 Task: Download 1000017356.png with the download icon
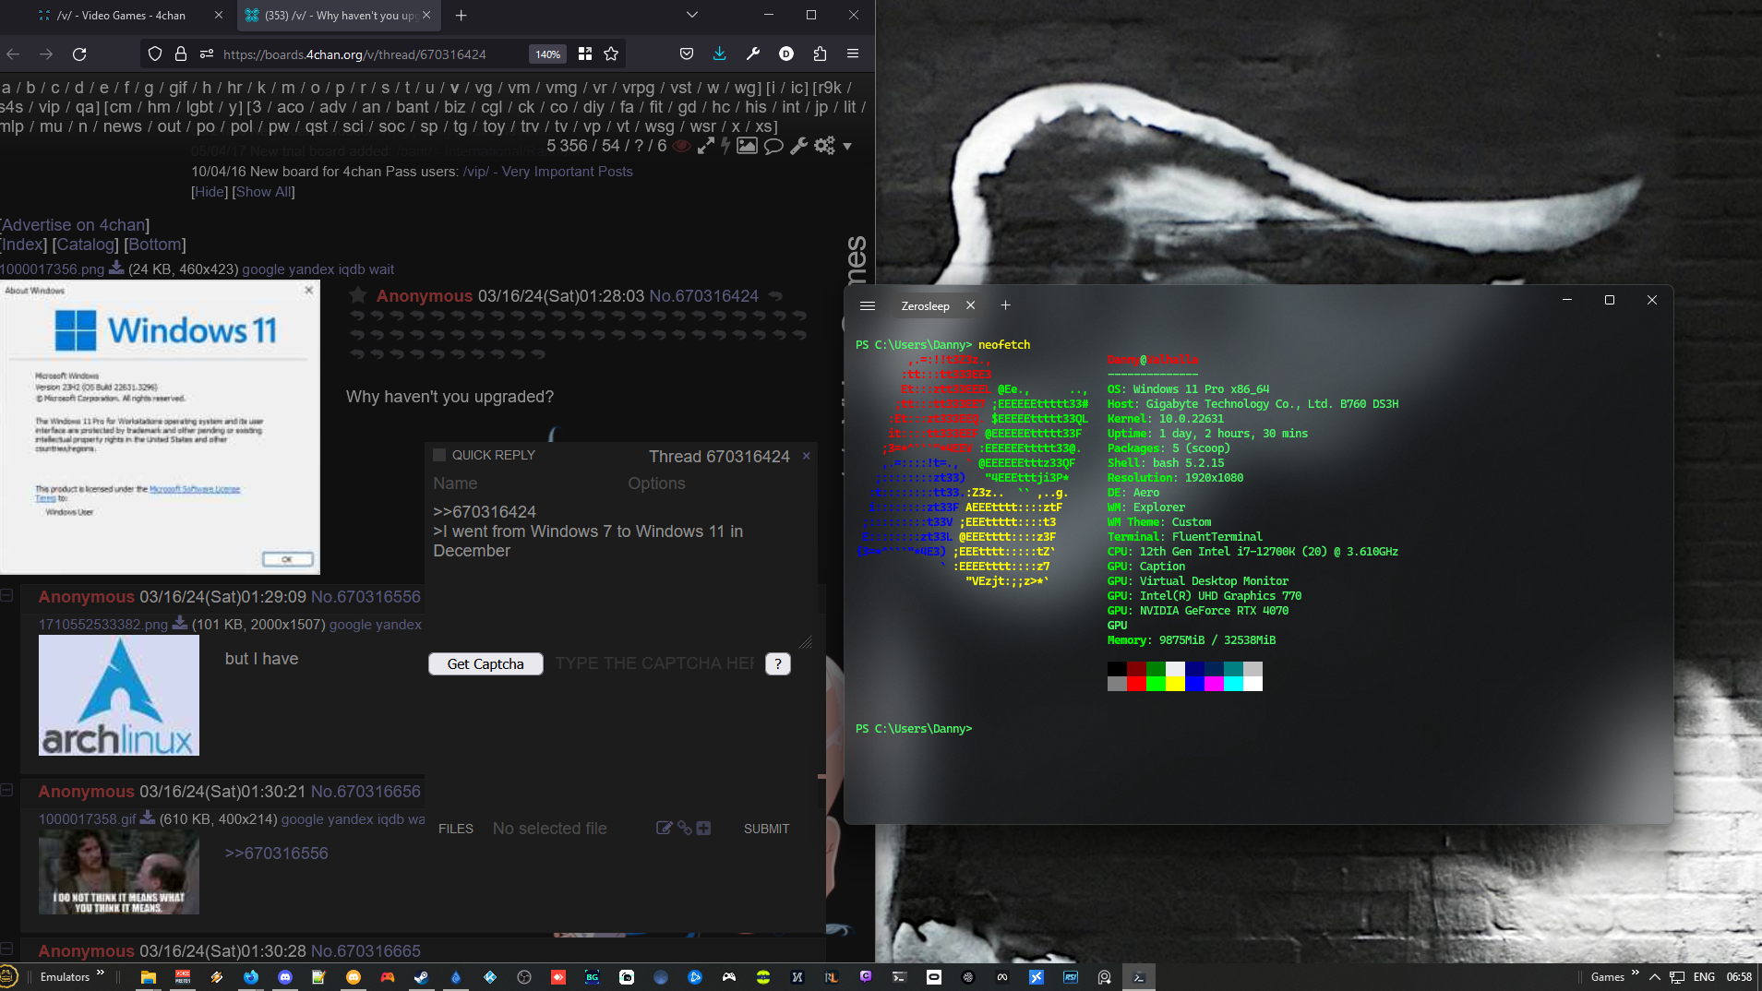pyautogui.click(x=116, y=268)
